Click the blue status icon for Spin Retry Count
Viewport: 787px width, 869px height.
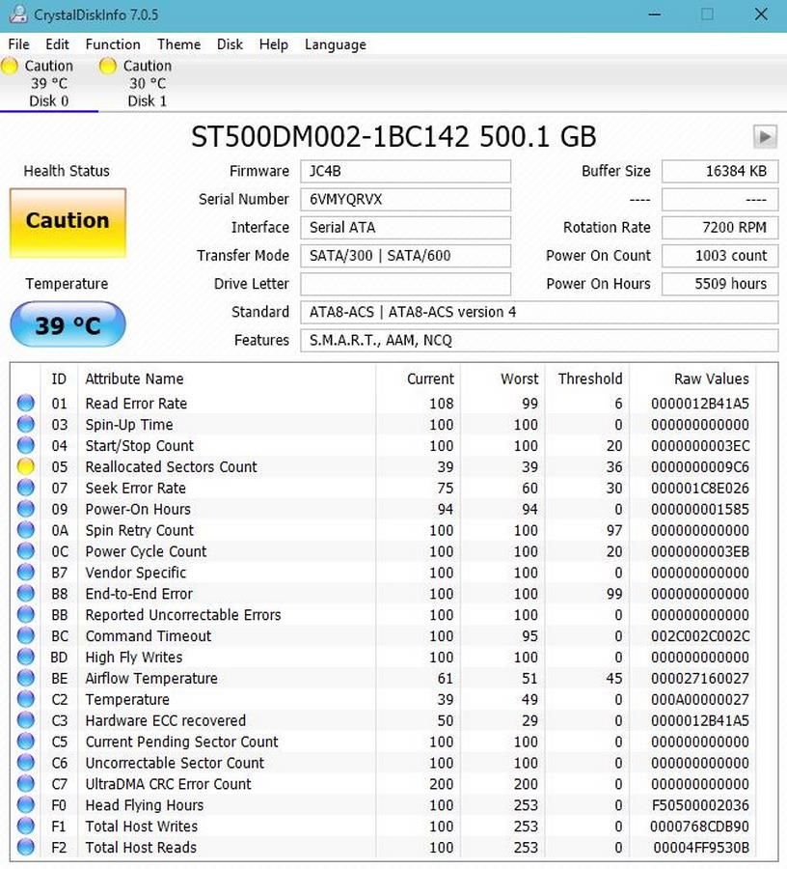click(25, 530)
